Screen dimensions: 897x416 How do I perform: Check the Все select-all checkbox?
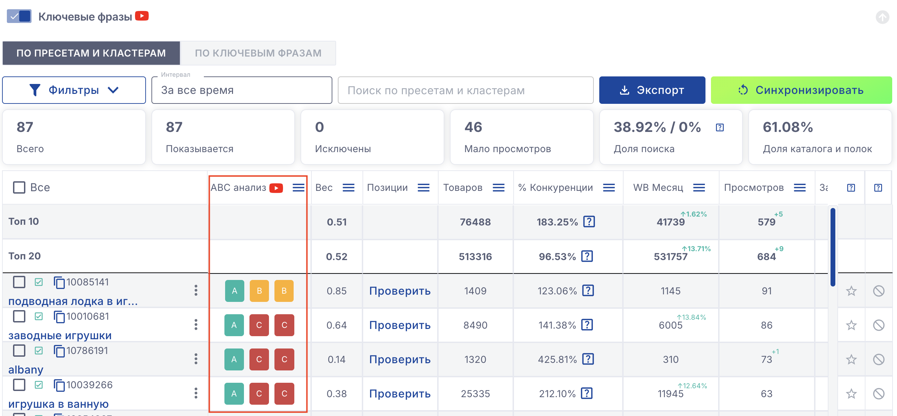19,187
